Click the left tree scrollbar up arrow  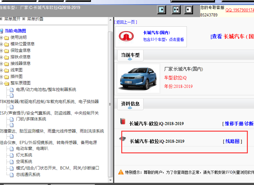(x=110, y=20)
